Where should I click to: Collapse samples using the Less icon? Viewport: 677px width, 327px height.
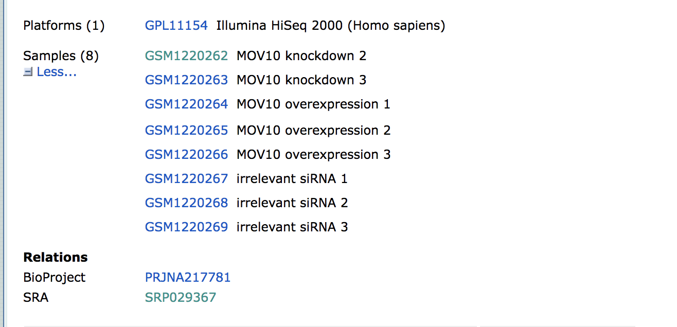point(28,72)
